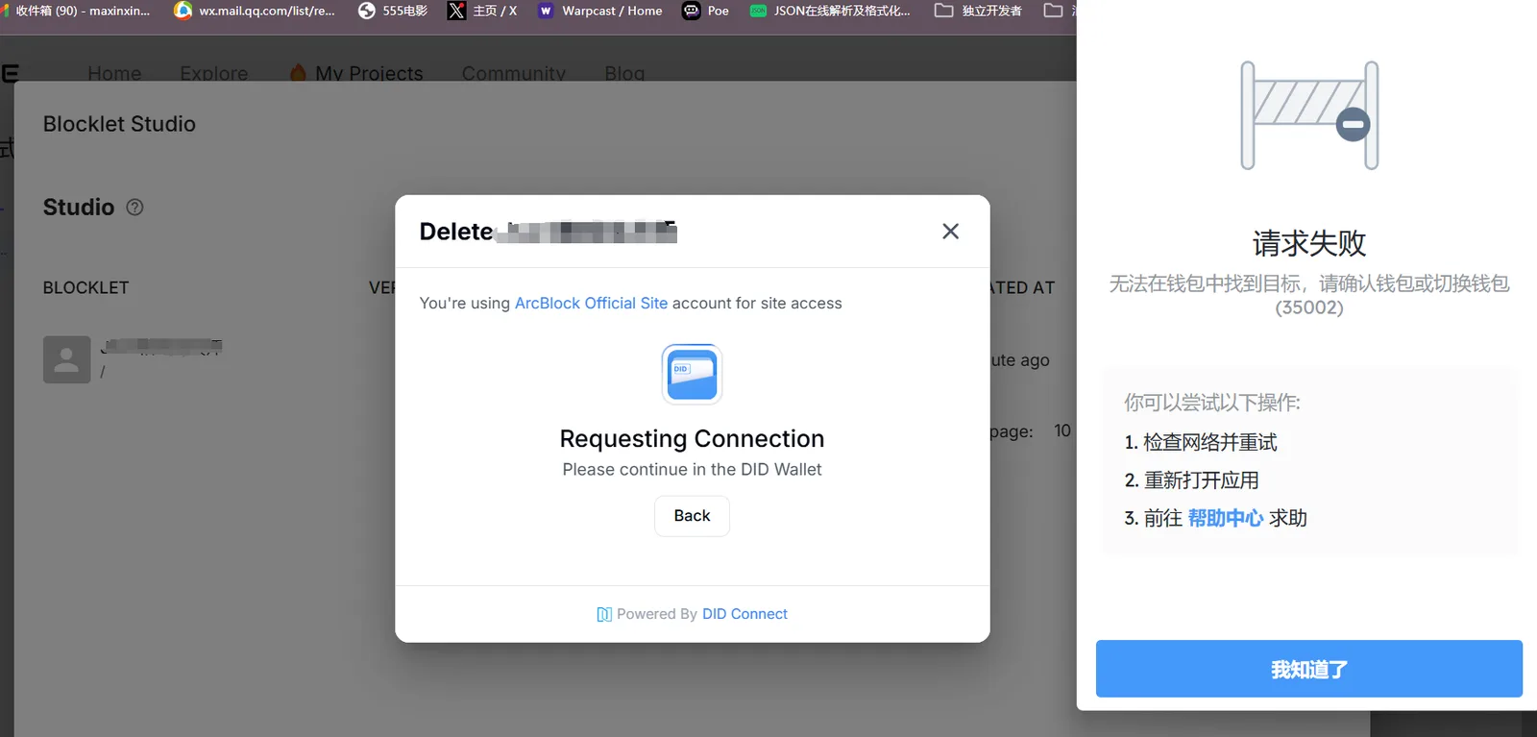Click the Blocklet Studio page title
The width and height of the screenshot is (1537, 737).
(x=119, y=124)
